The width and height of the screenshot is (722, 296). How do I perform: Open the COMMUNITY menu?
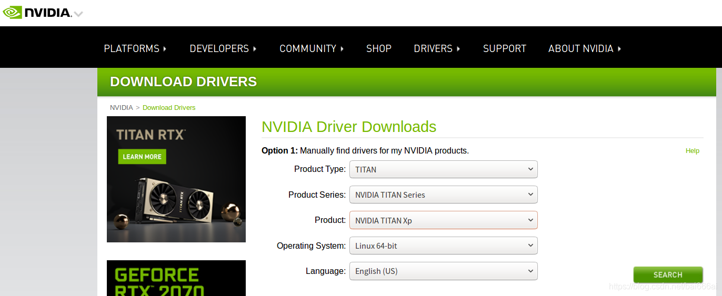[x=312, y=48]
